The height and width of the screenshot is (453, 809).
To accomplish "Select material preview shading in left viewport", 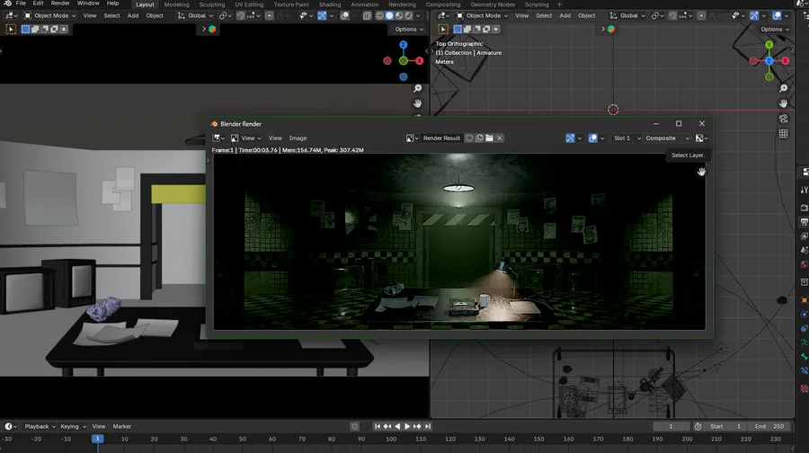I will click(399, 15).
